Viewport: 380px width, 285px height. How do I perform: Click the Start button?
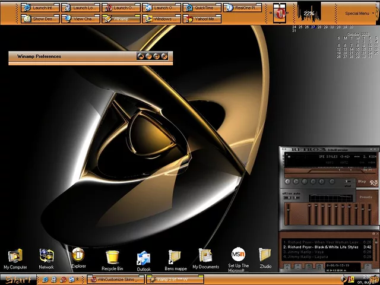(x=18, y=280)
